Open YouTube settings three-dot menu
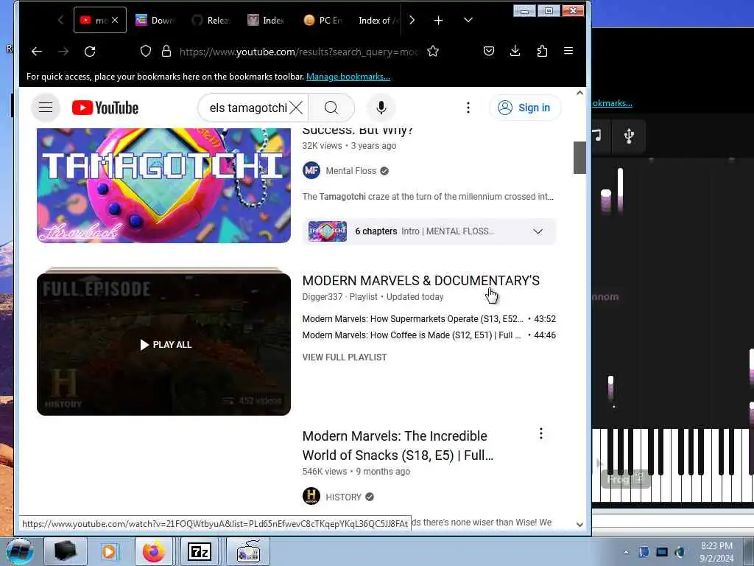Viewport: 754px width, 566px height. coord(468,108)
